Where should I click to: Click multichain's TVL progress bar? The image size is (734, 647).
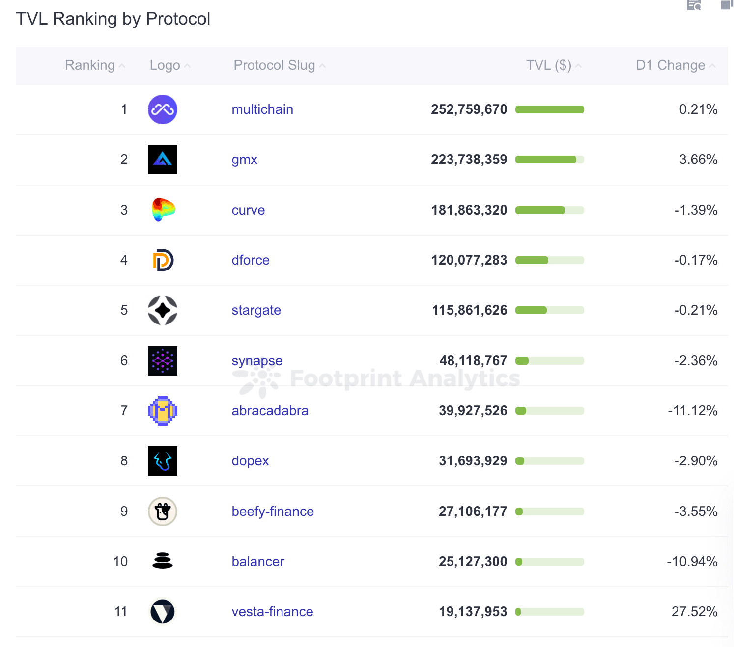coord(549,109)
